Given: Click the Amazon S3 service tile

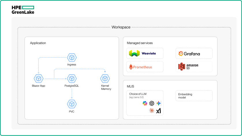Looking at the screenshot, I should tap(194, 67).
